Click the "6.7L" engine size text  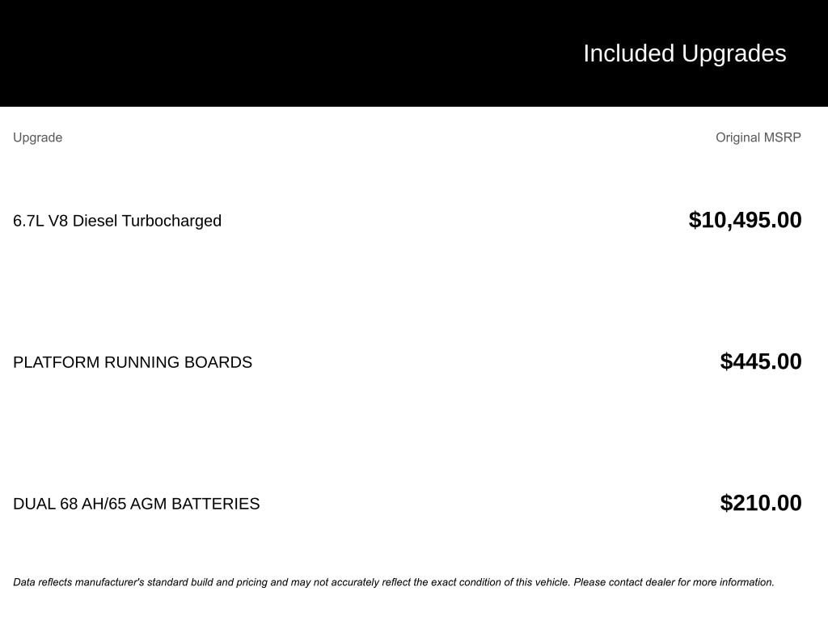(28, 221)
